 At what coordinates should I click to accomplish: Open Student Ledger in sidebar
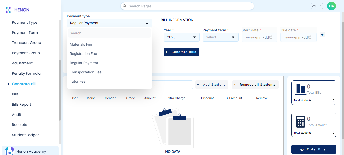point(25,135)
